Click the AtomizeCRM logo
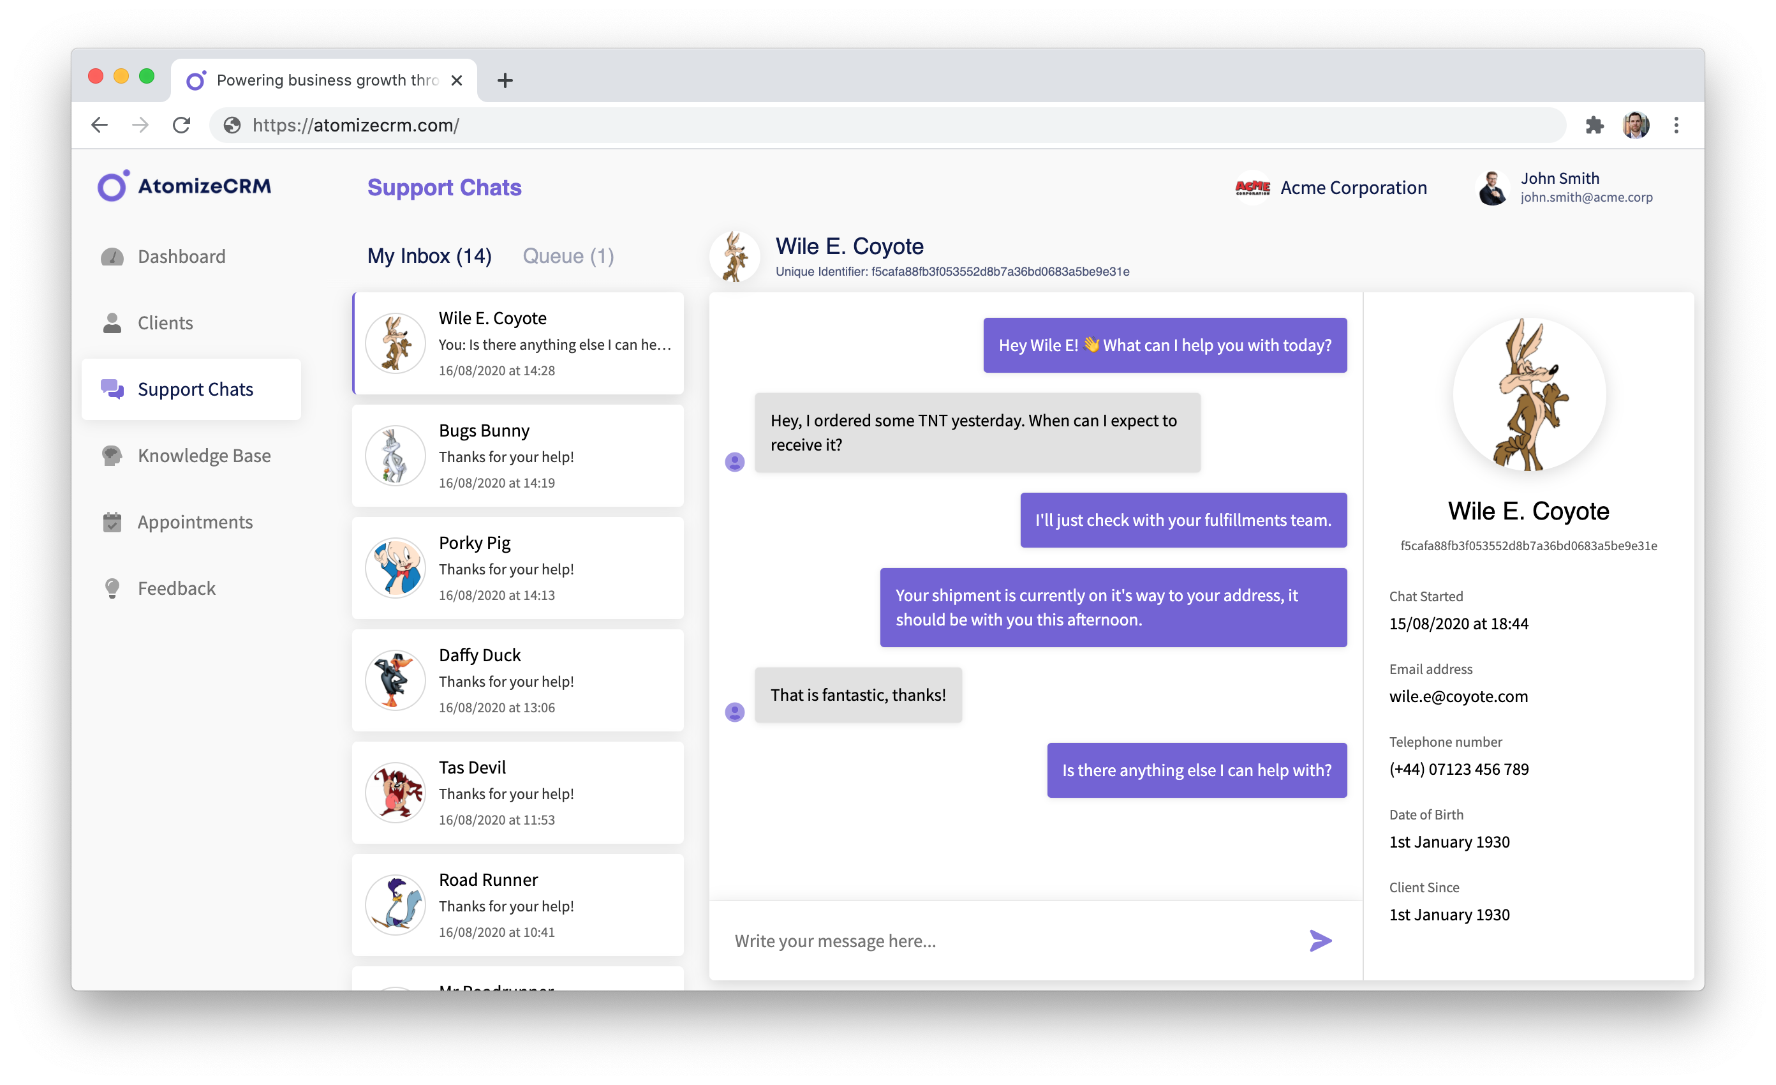 click(x=185, y=186)
